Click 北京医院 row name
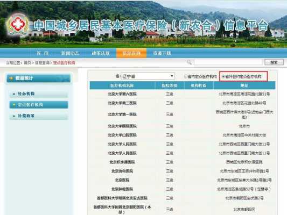This screenshot has width=287, height=215. click(122, 180)
